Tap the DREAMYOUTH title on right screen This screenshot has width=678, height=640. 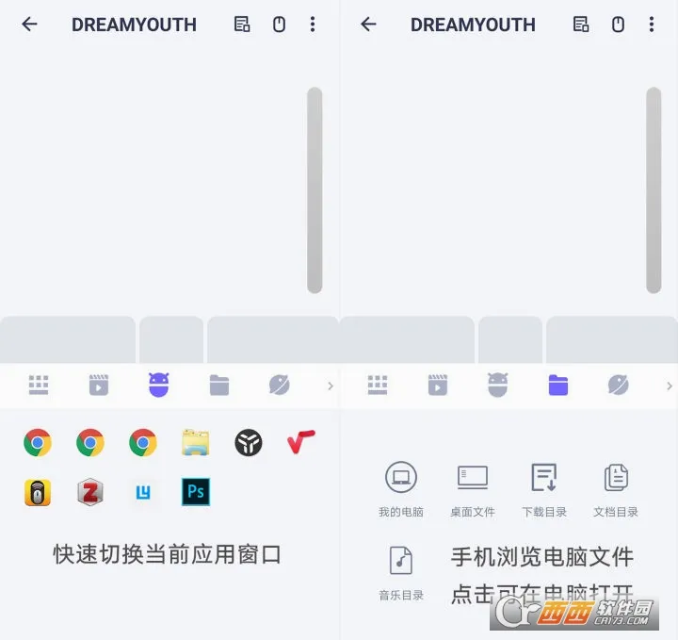tap(473, 25)
